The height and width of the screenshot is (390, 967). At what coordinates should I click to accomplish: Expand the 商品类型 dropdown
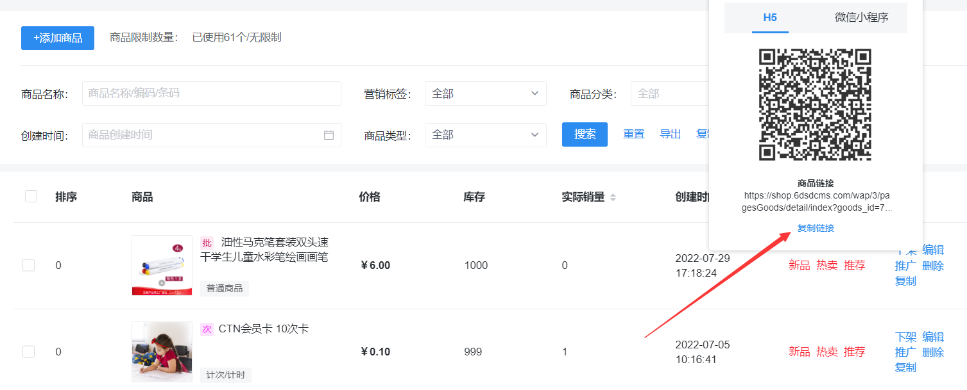pyautogui.click(x=486, y=135)
